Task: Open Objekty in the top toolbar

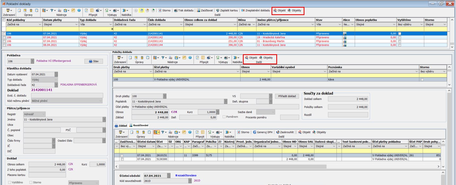Action: click(295, 11)
